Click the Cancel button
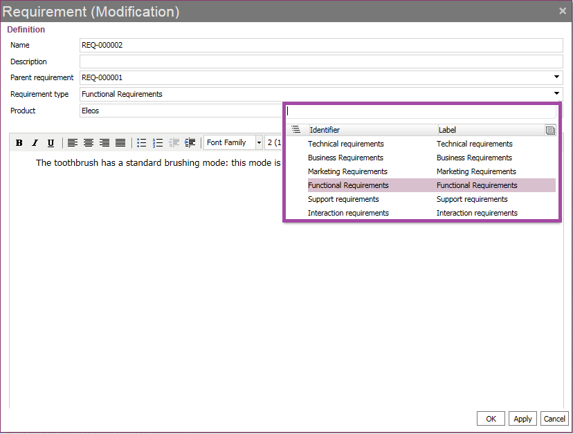 (554, 419)
